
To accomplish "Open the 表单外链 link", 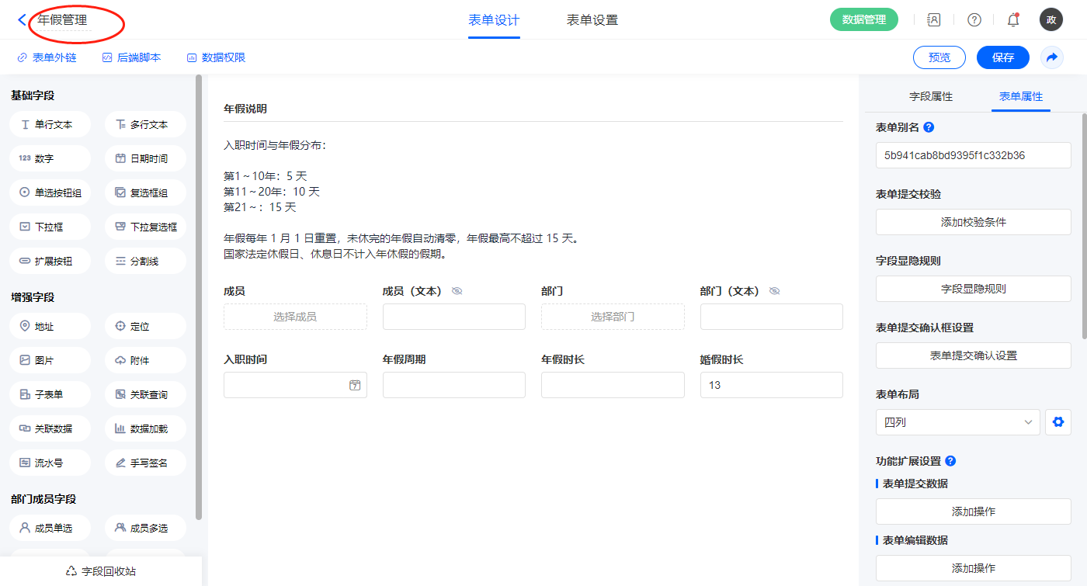I will pos(47,57).
